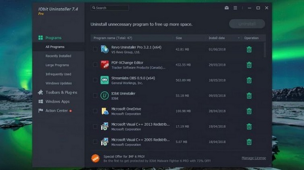The image size is (304, 170).
Task: Open the Manage License link
Action: tap(254, 158)
